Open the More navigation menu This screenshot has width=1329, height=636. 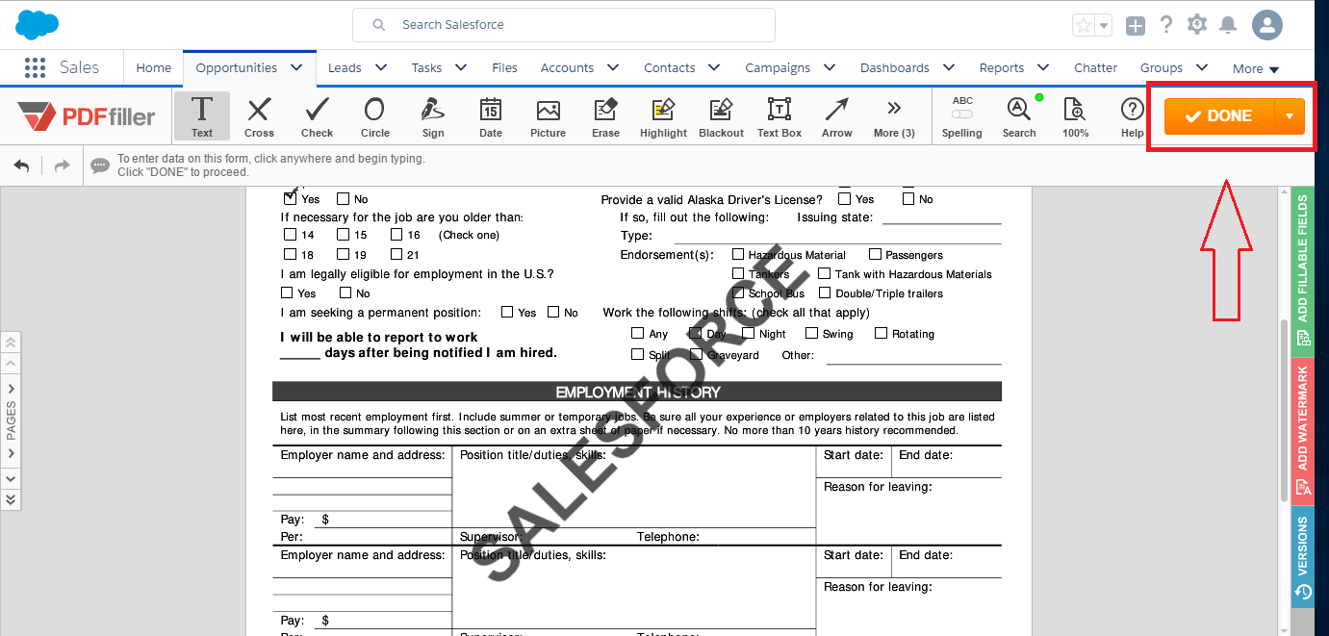pos(1256,68)
